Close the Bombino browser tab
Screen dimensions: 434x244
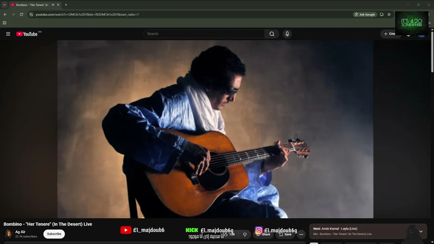coord(58,5)
